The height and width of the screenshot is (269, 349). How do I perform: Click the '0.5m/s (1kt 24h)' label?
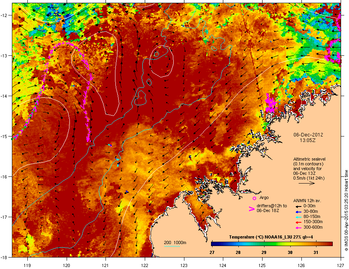click(309, 178)
